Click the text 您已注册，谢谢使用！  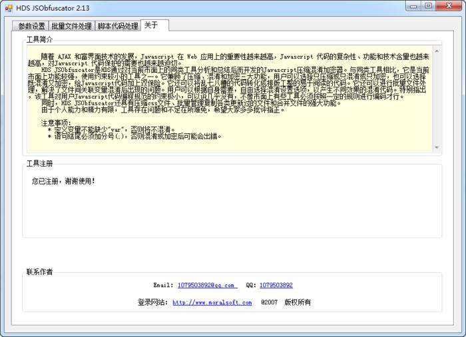click(x=64, y=181)
